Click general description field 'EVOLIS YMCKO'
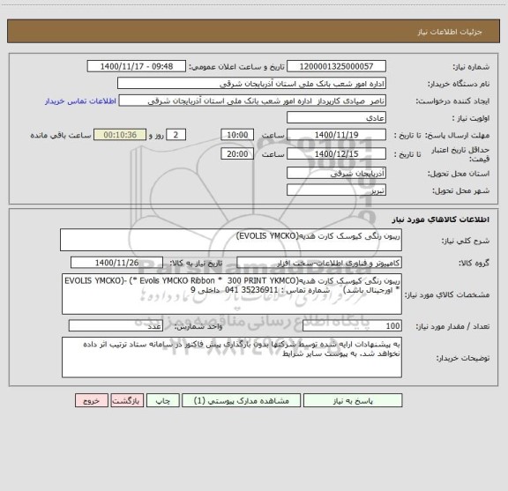The image size is (508, 491). pyautogui.click(x=231, y=240)
